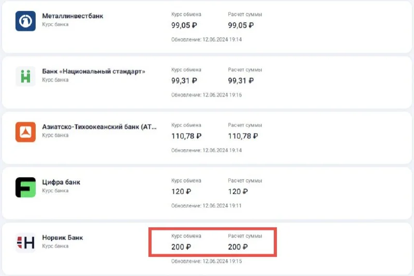
Task: Open the Норвик Банк name link
Action: pyautogui.click(x=62, y=238)
